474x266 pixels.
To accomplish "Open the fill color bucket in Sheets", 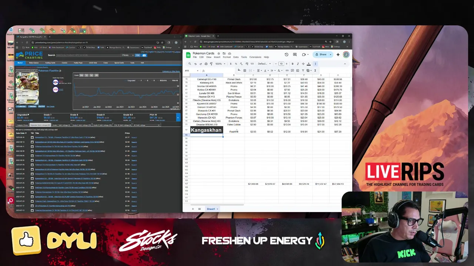I will click(x=239, y=70).
